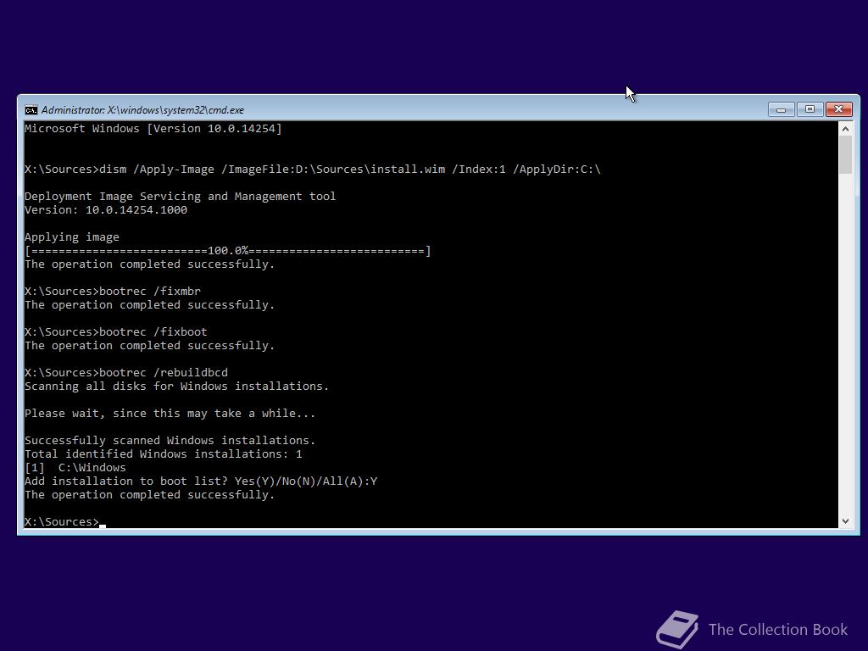Screen dimensions: 868x651
Task: Click the 'Add installation to boot list?' line
Action: coord(201,481)
